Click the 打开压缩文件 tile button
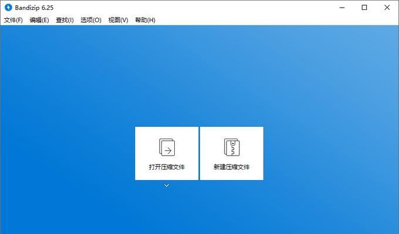Image resolution: width=399 pixels, height=234 pixels. (167, 153)
